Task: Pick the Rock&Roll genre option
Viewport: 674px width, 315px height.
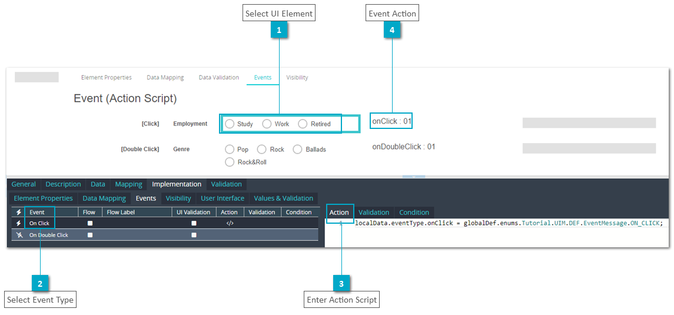Action: tap(230, 163)
